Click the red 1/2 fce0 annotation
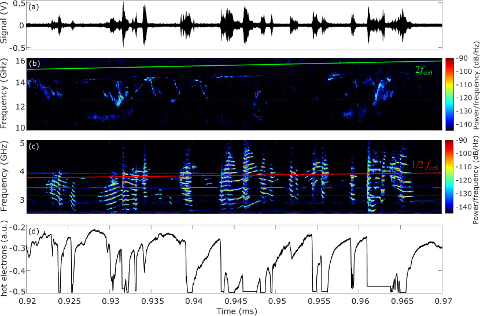This screenshot has width=480, height=316. (425, 165)
